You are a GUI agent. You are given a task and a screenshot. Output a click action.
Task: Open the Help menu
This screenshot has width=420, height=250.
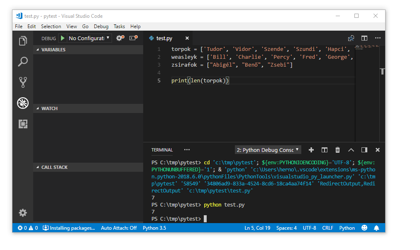(x=135, y=26)
